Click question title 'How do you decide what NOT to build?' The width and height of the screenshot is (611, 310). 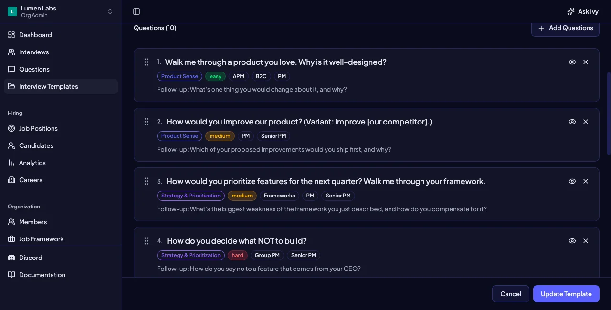[237, 241]
